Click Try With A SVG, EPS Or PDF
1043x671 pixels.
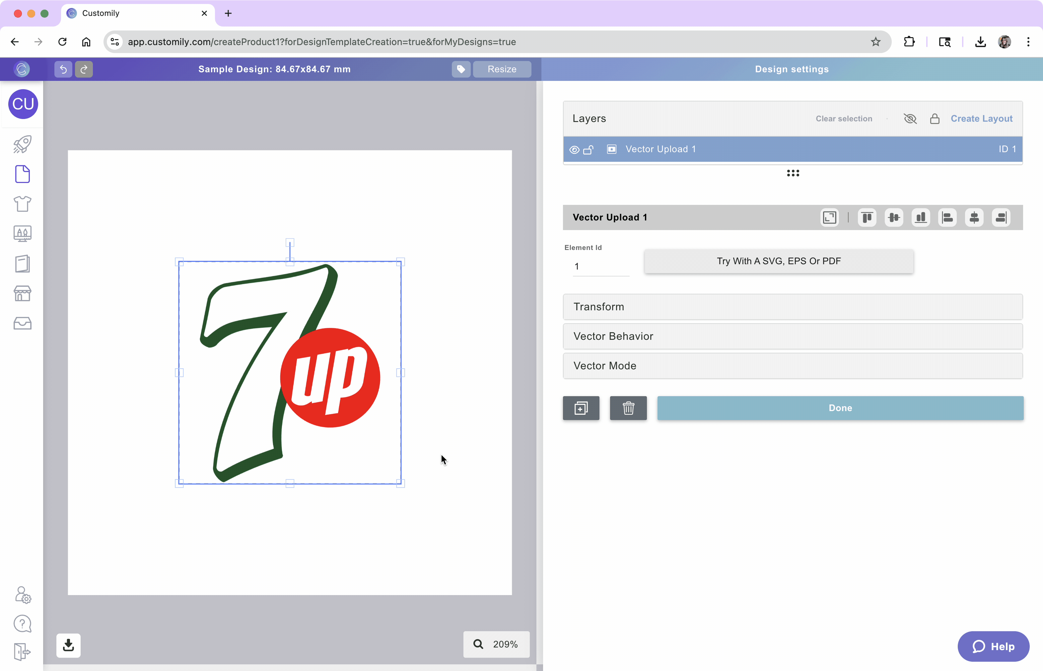click(779, 261)
